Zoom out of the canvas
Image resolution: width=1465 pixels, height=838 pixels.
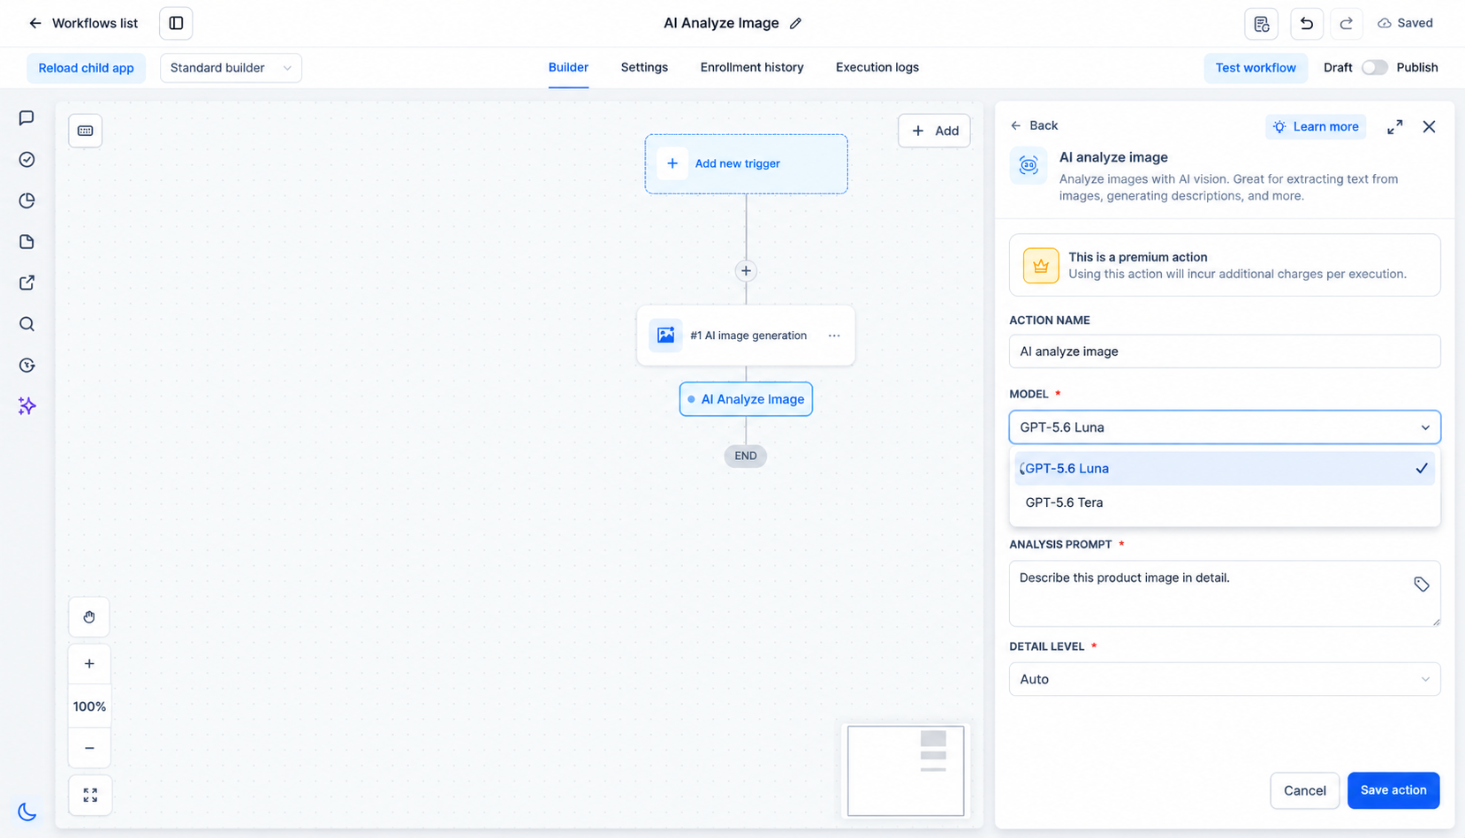pos(89,748)
